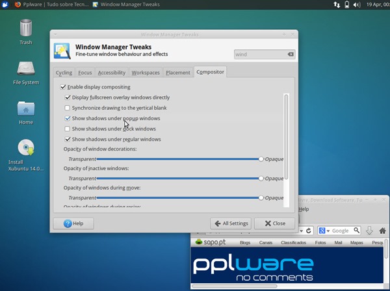
Task: Click the Firefox downloads arrow icon
Action: coord(369,231)
